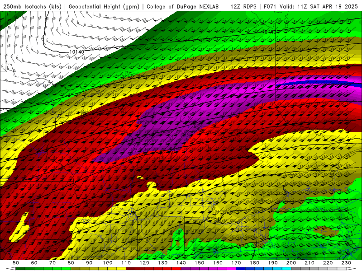
Task: Click the 170 value on the color scale
Action: pyautogui.click(x=236, y=263)
